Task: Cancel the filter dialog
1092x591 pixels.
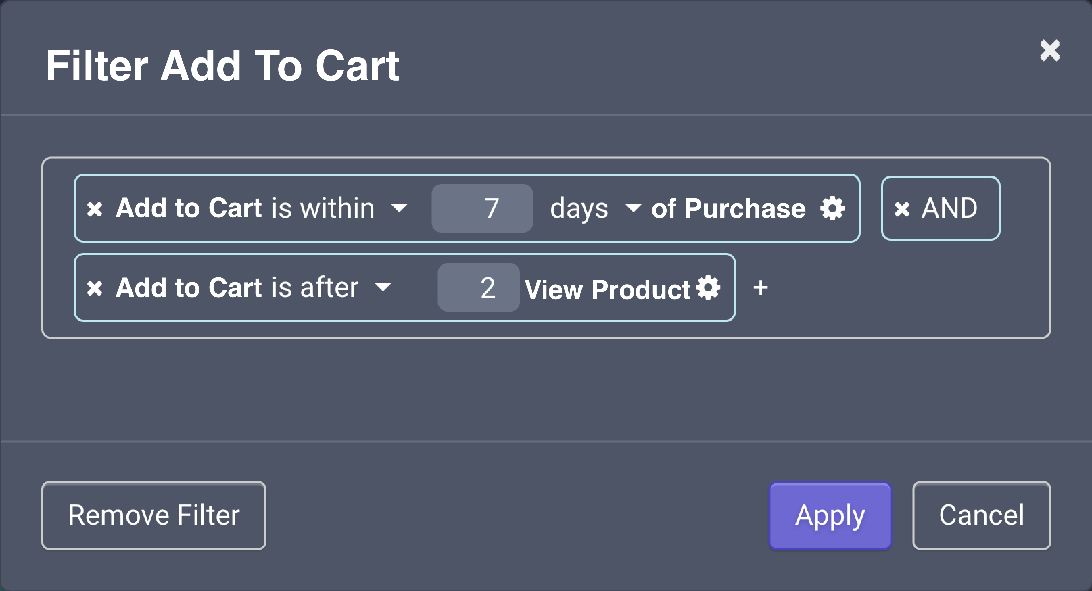Action: 981,515
